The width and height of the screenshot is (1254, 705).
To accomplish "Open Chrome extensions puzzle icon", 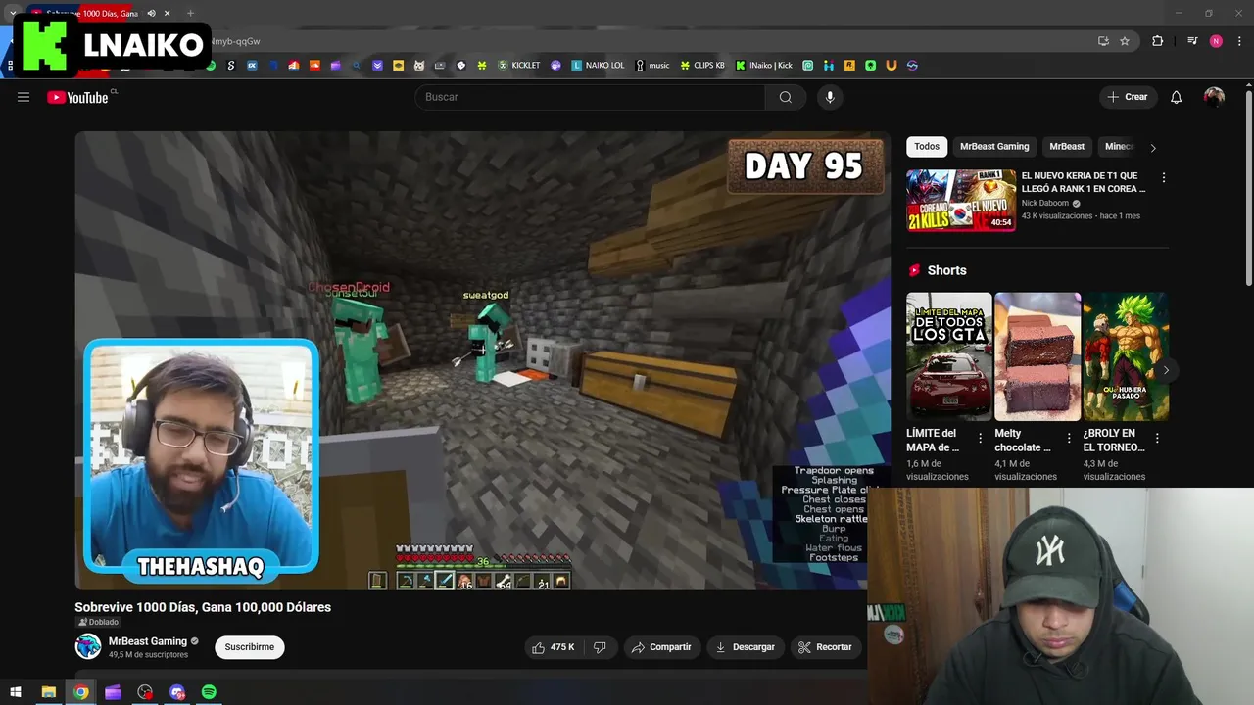I will (1158, 41).
